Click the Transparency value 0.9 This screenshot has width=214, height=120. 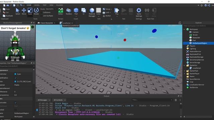click(x=15, y=95)
